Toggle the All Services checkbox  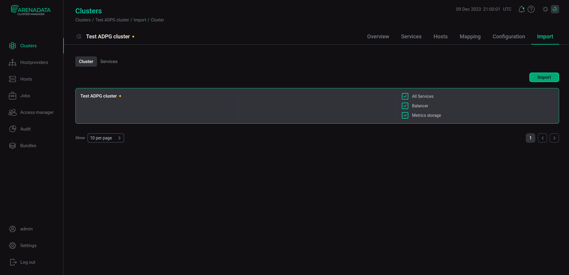tap(405, 96)
